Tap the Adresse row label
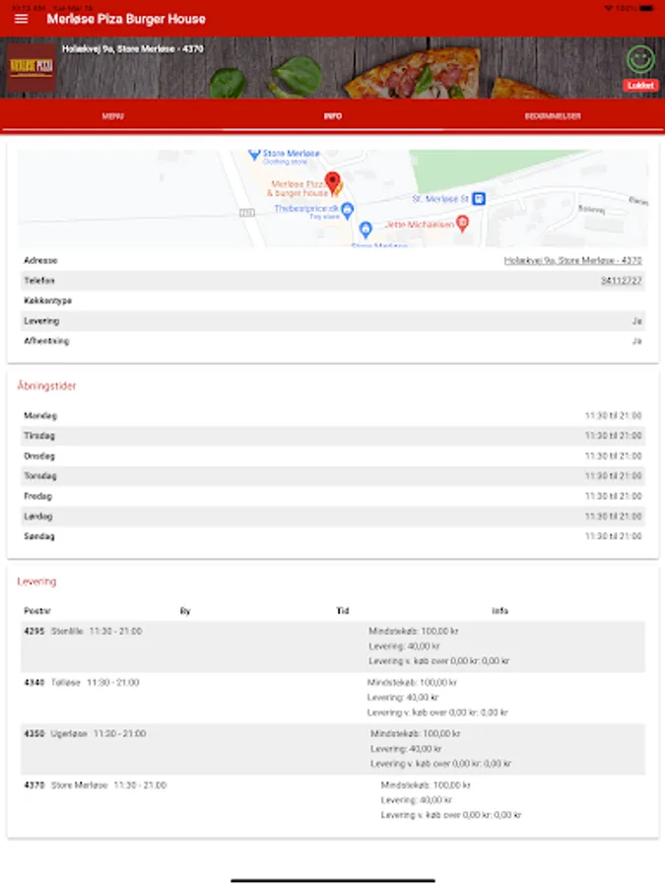The height and width of the screenshot is (887, 665). click(40, 260)
